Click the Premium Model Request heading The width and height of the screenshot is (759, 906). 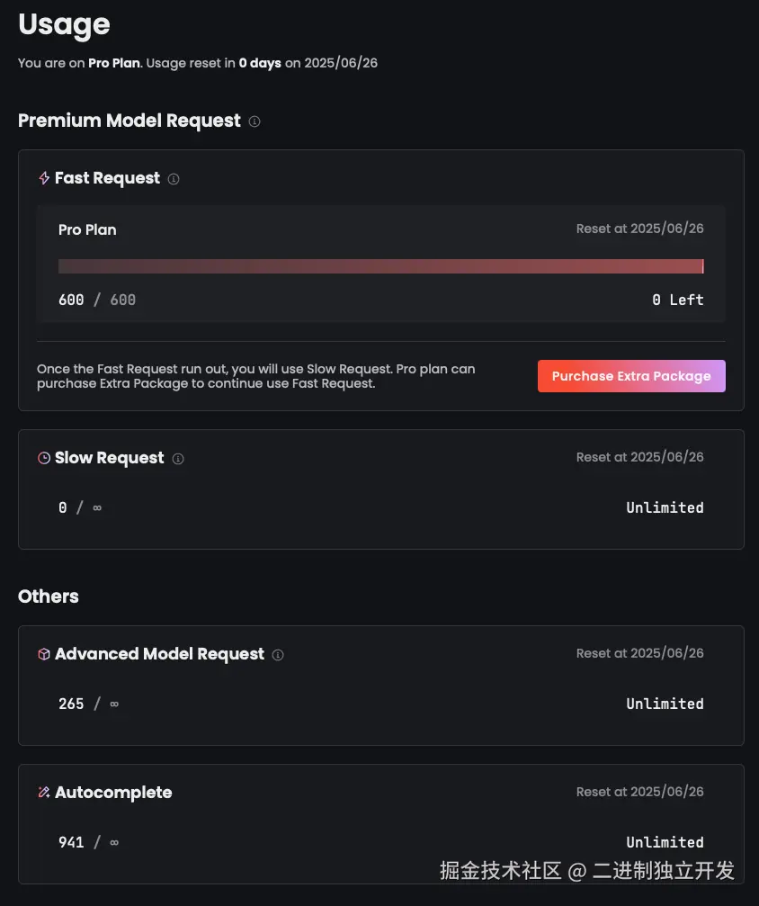pyautogui.click(x=129, y=121)
